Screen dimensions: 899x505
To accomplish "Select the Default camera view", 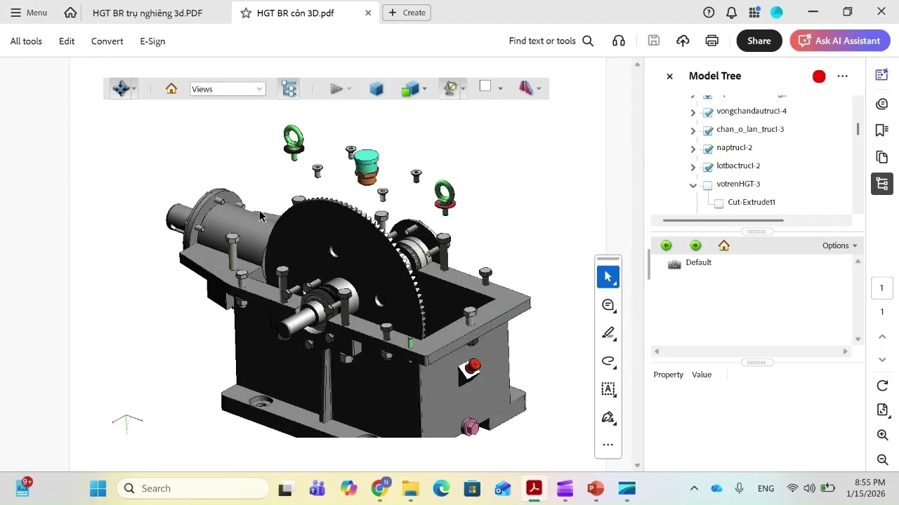I will pos(691,263).
